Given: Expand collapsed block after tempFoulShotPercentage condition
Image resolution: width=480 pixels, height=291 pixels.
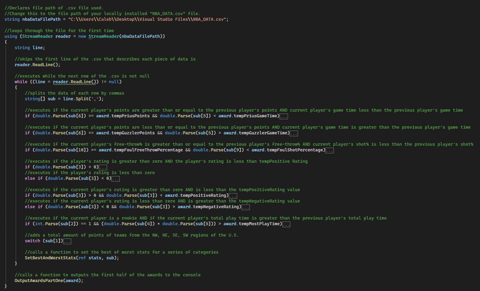Looking at the screenshot, I should coord(329,150).
